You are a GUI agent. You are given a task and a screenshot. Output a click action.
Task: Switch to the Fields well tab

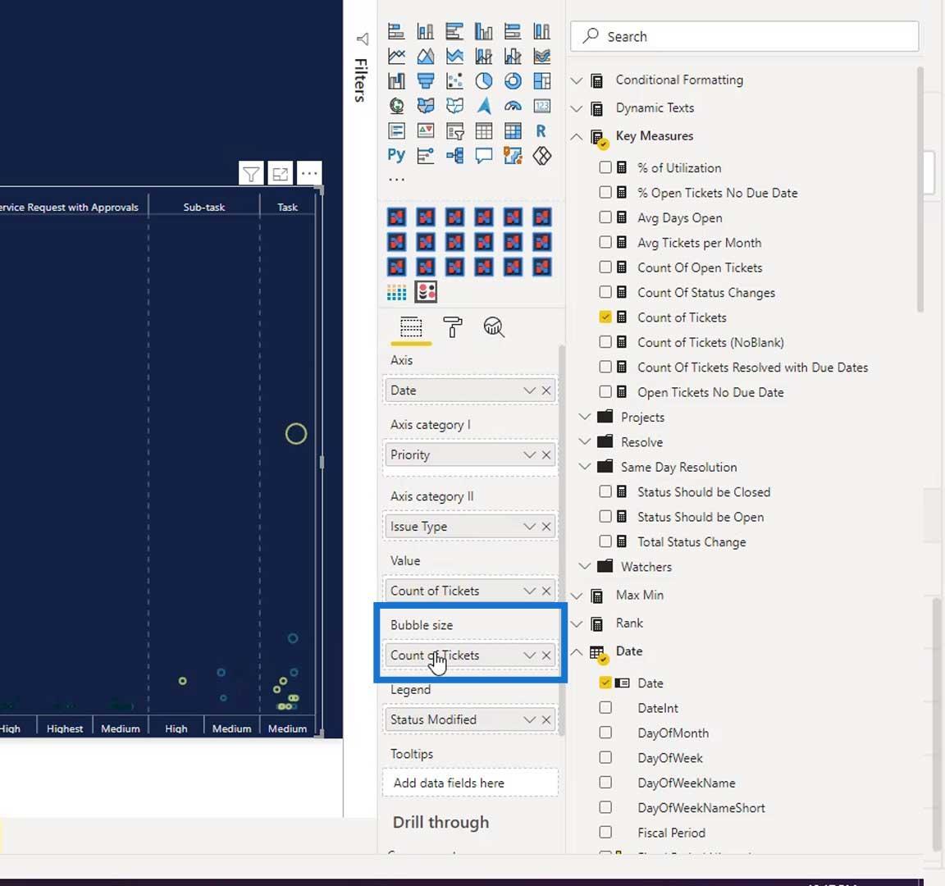click(411, 327)
